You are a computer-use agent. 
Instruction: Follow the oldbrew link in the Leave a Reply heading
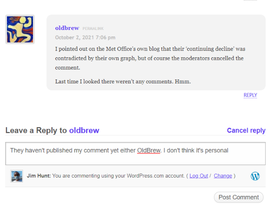click(84, 130)
